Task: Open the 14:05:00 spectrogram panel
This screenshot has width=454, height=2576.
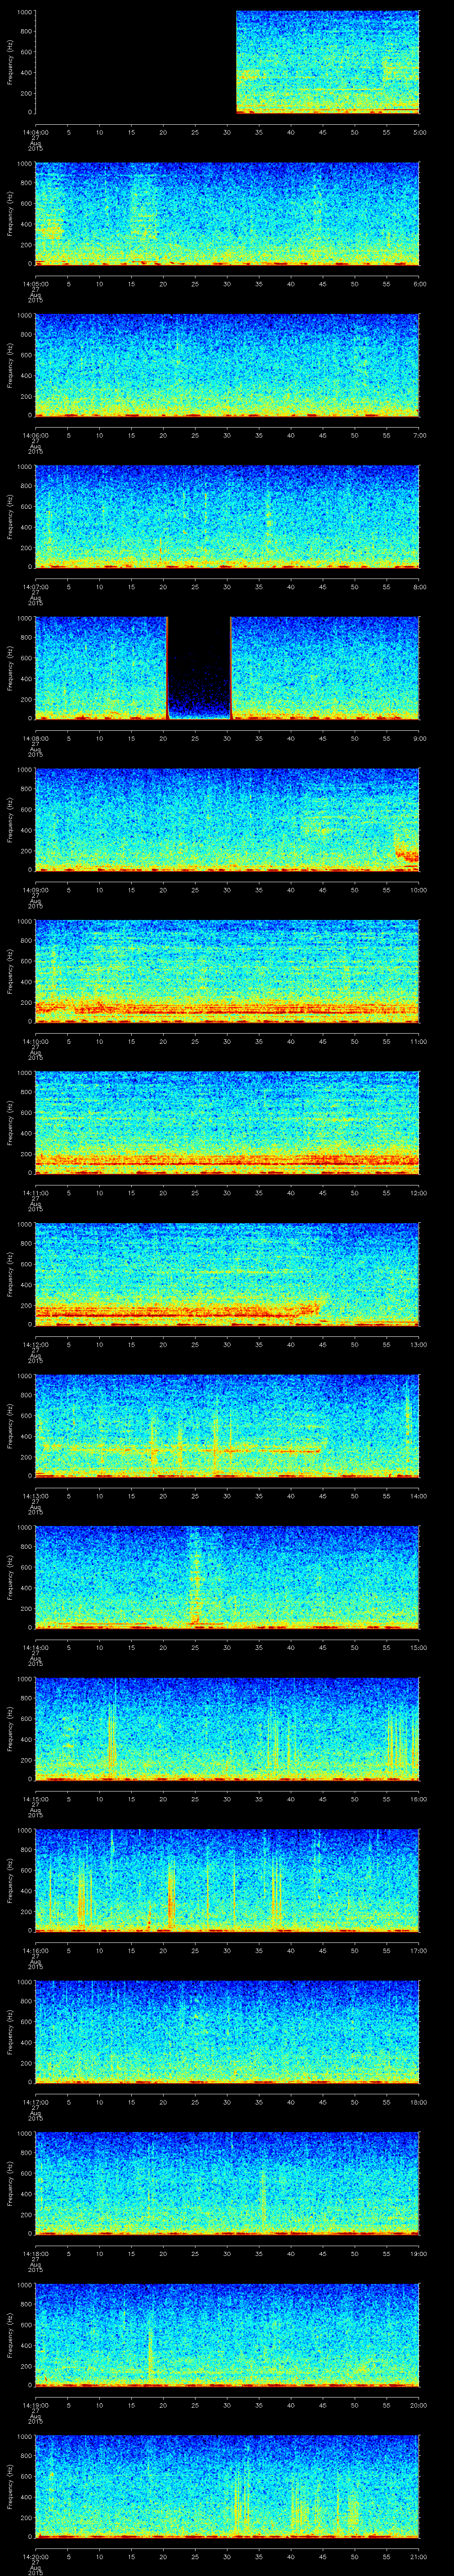Action: click(x=227, y=214)
